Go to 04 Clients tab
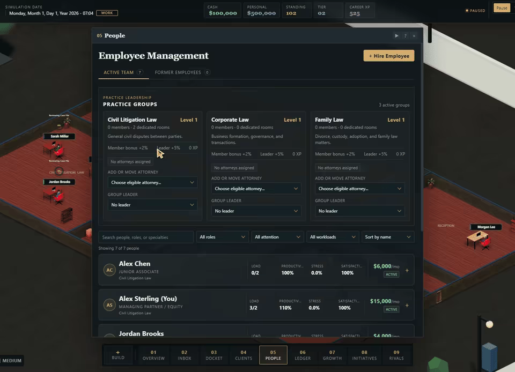Image resolution: width=515 pixels, height=372 pixels. coord(244,355)
